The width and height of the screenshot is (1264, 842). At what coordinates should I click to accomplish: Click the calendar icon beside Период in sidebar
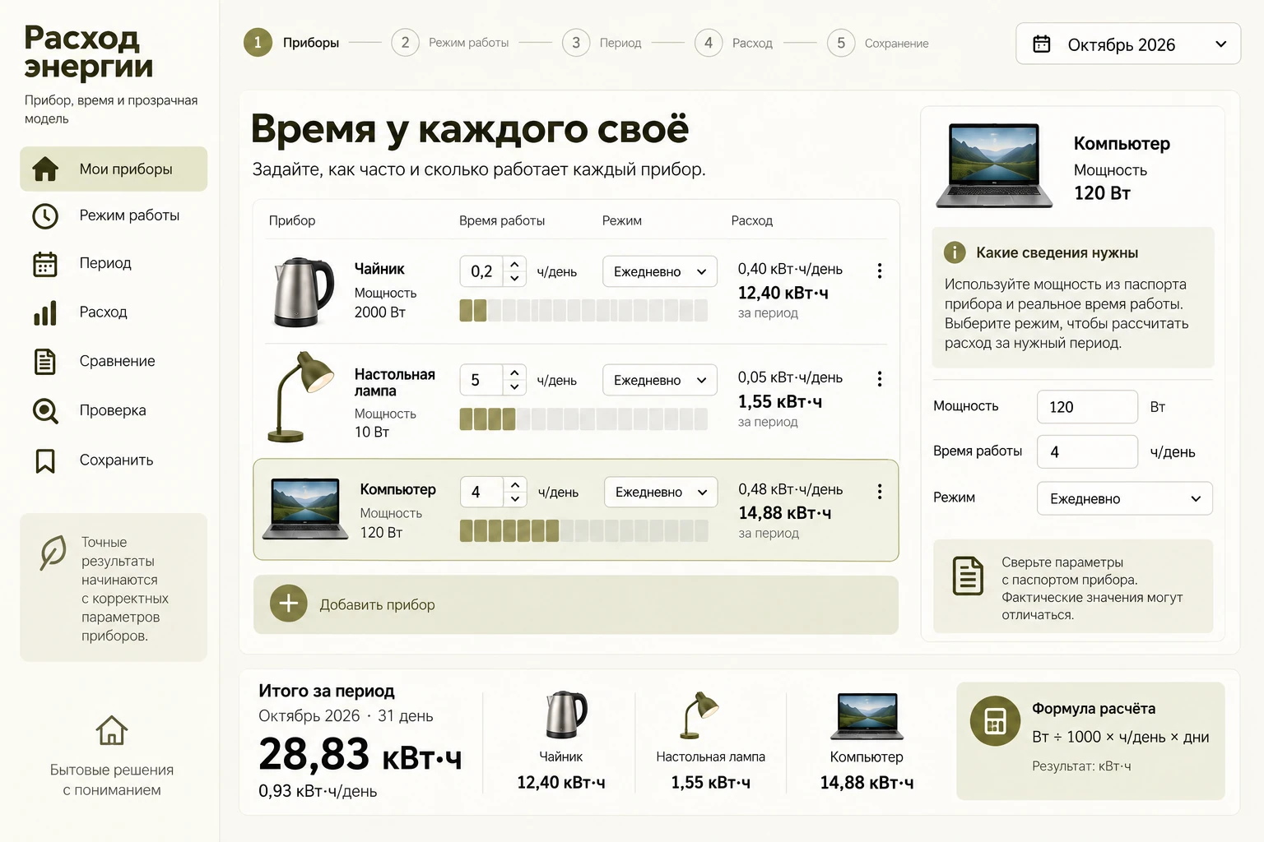pyautogui.click(x=45, y=264)
